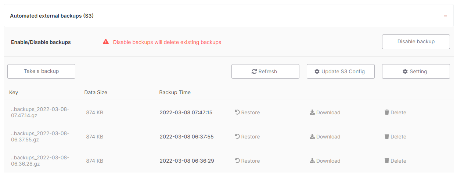Click the Update S3 Config gear icon
This screenshot has height=185, width=457.
pyautogui.click(x=317, y=71)
